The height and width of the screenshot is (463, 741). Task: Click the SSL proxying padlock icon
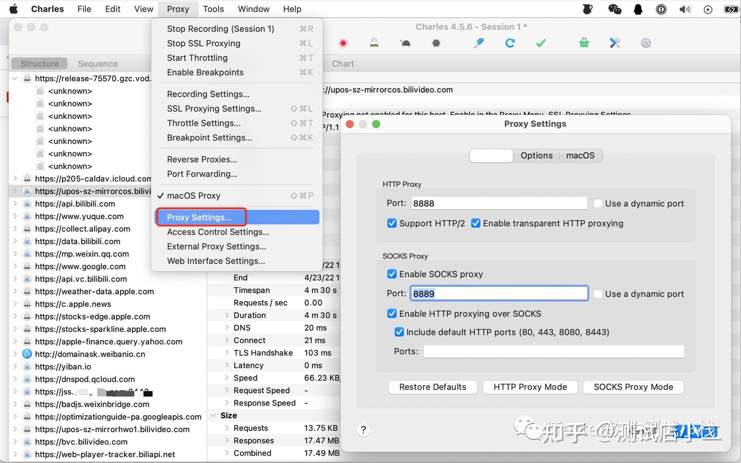[374, 43]
